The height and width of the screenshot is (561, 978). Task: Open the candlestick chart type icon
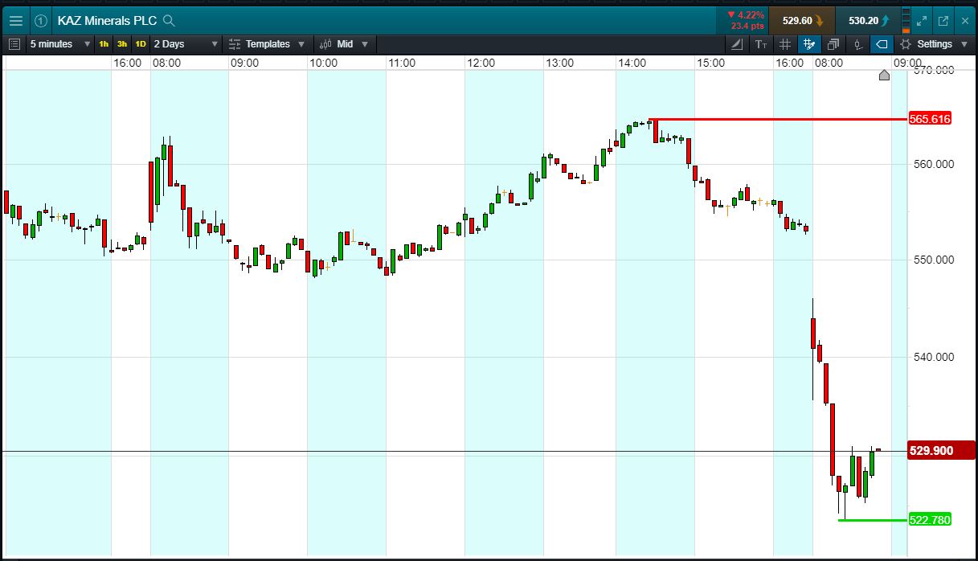pyautogui.click(x=858, y=44)
